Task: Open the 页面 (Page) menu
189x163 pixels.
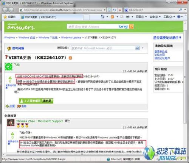Action: 141,17
